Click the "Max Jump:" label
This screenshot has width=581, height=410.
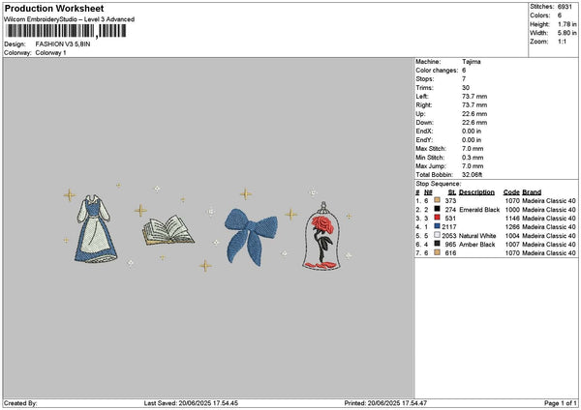pyautogui.click(x=431, y=166)
